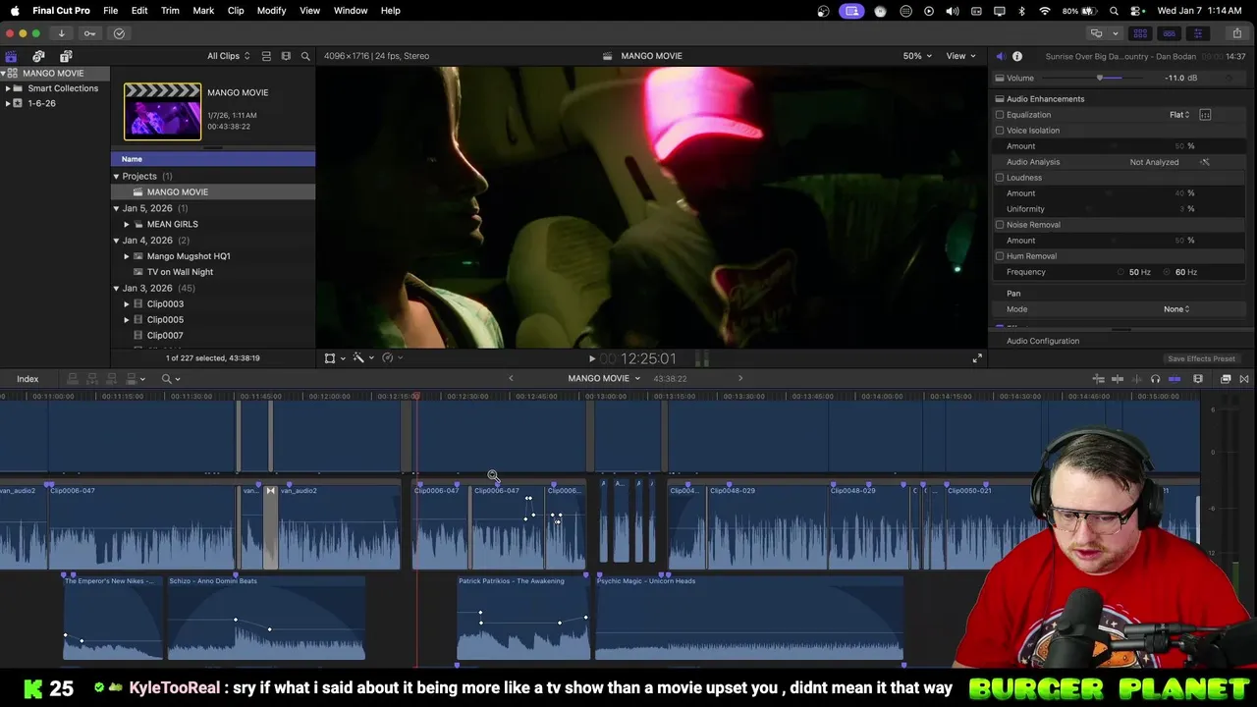Image resolution: width=1257 pixels, height=707 pixels.
Task: Click Save Effects Preset button
Action: [1201, 358]
